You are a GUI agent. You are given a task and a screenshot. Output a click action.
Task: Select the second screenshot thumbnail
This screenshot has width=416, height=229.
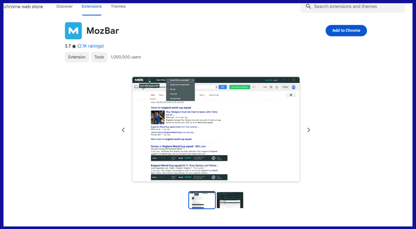coord(230,200)
